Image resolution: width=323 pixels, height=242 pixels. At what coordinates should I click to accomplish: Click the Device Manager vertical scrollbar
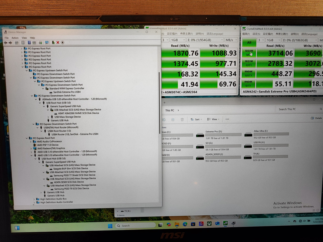click(160, 103)
